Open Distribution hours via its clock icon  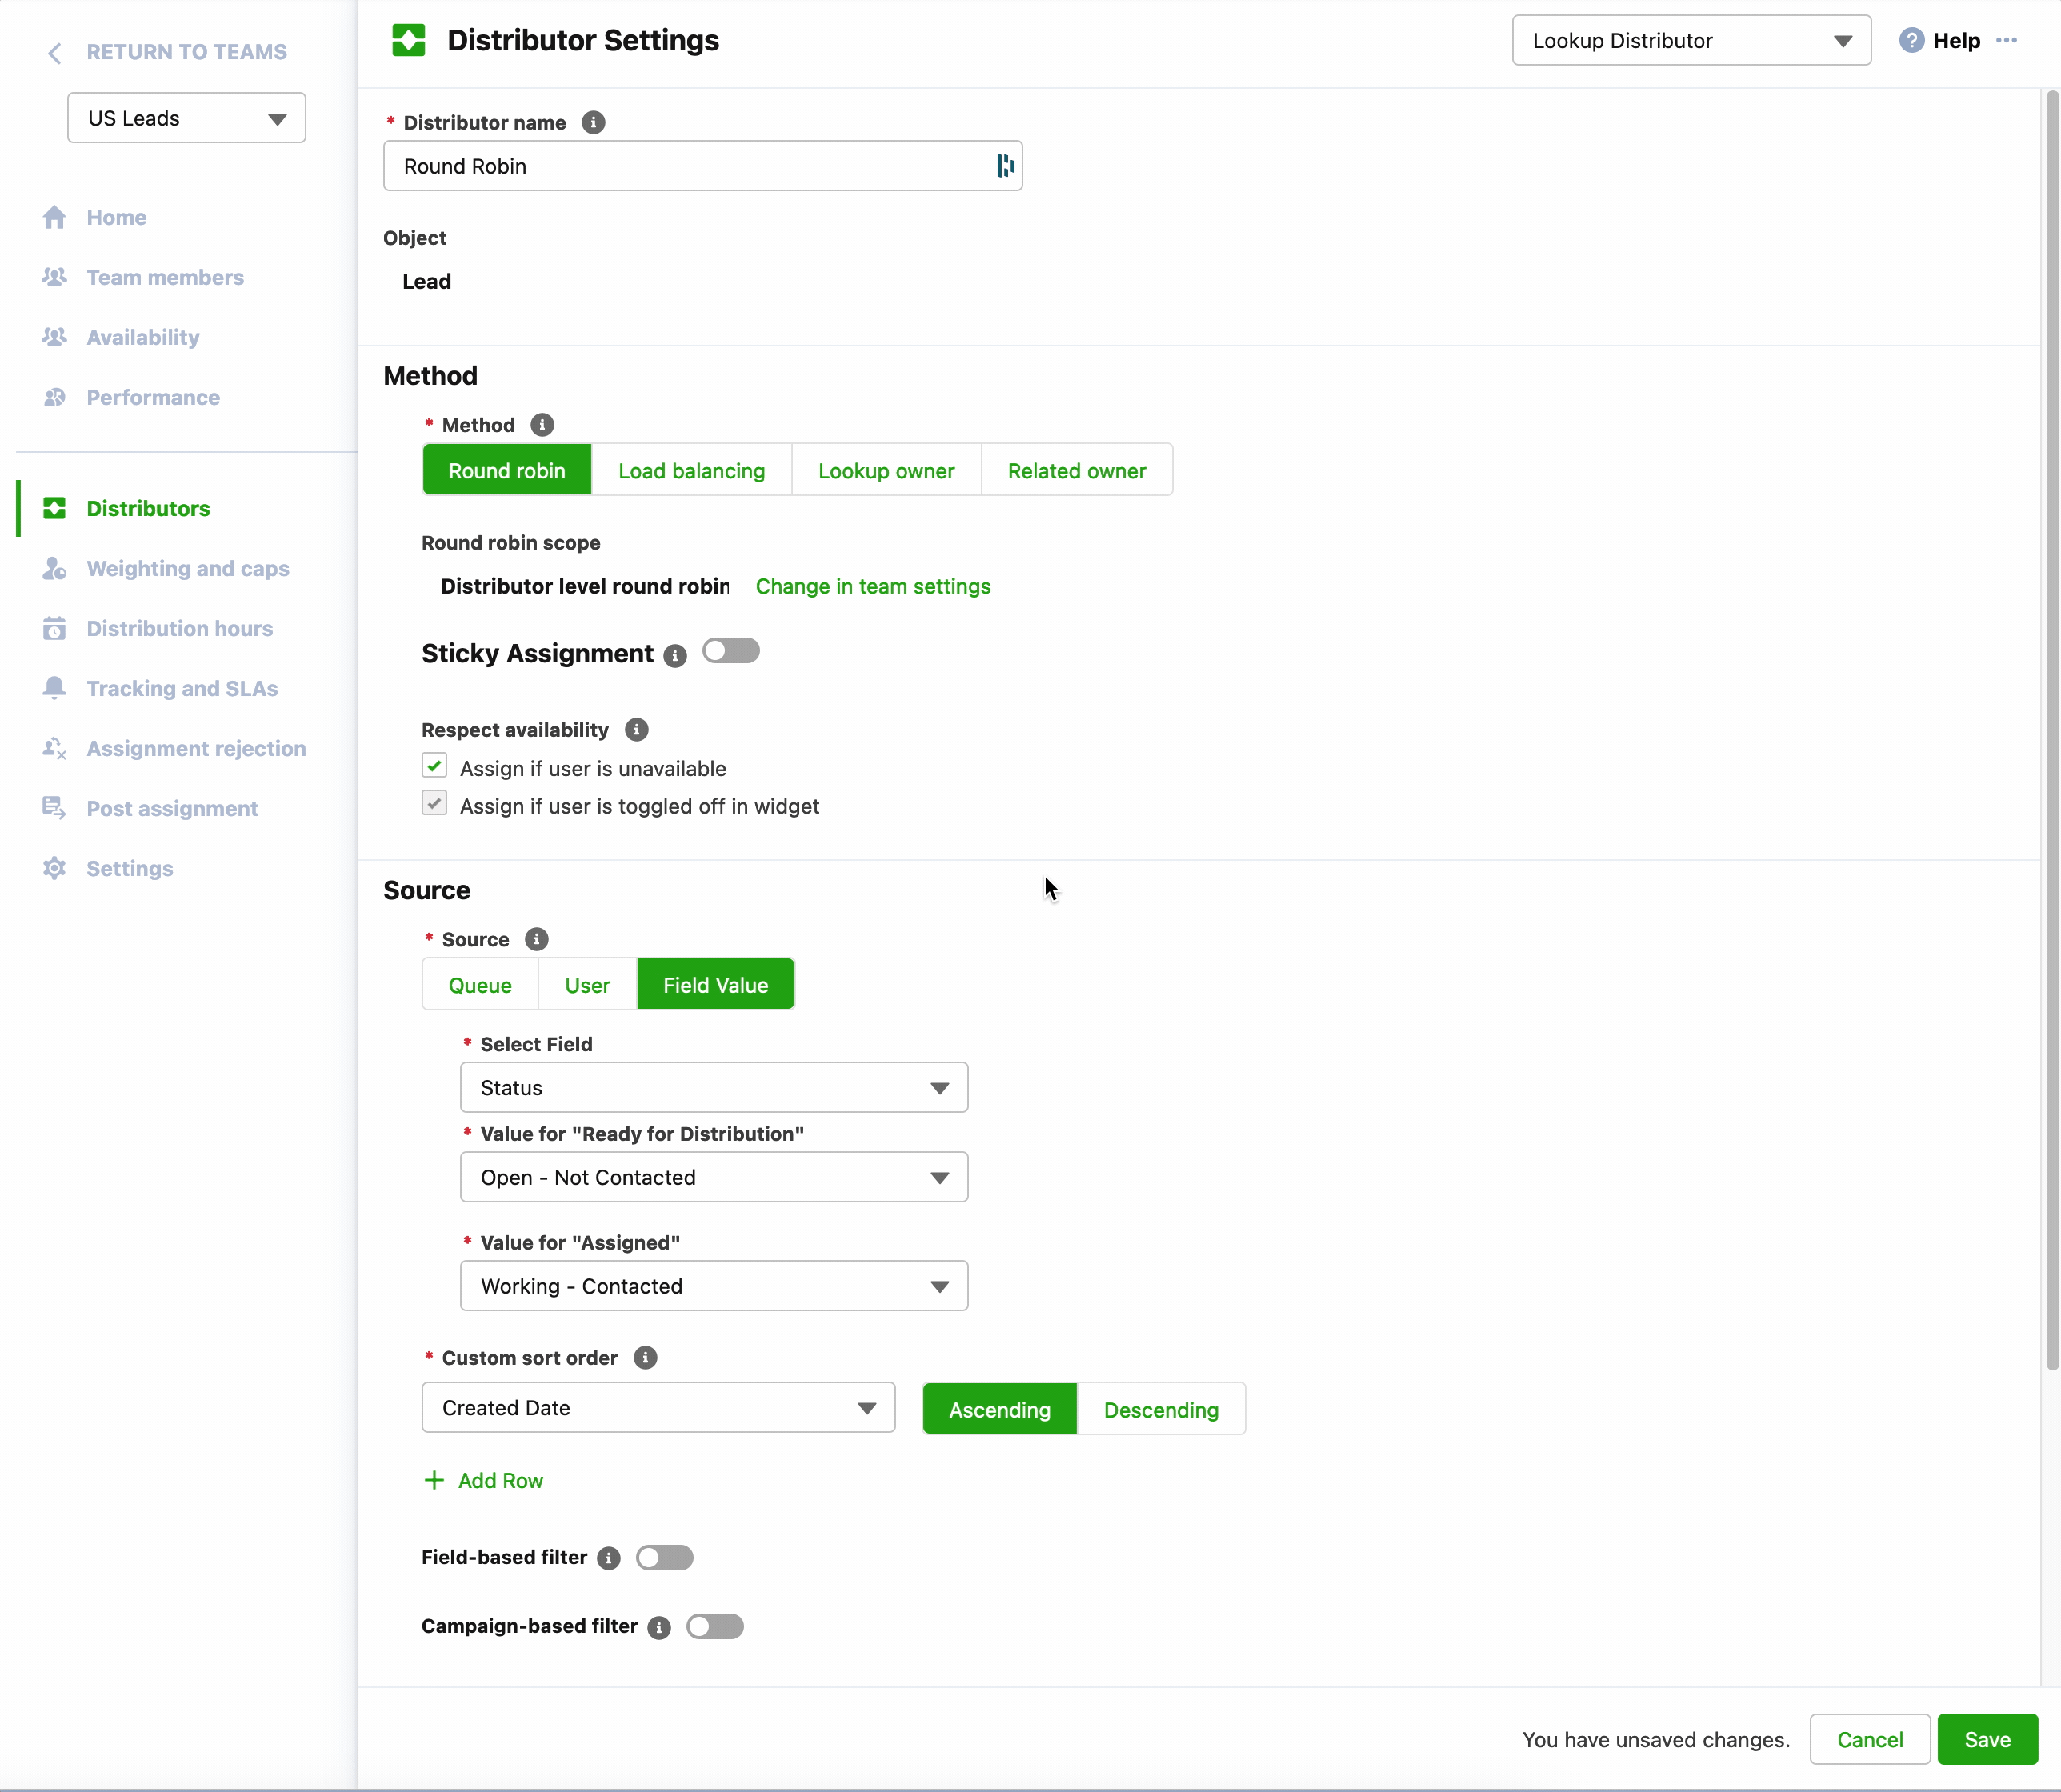pyautogui.click(x=55, y=628)
